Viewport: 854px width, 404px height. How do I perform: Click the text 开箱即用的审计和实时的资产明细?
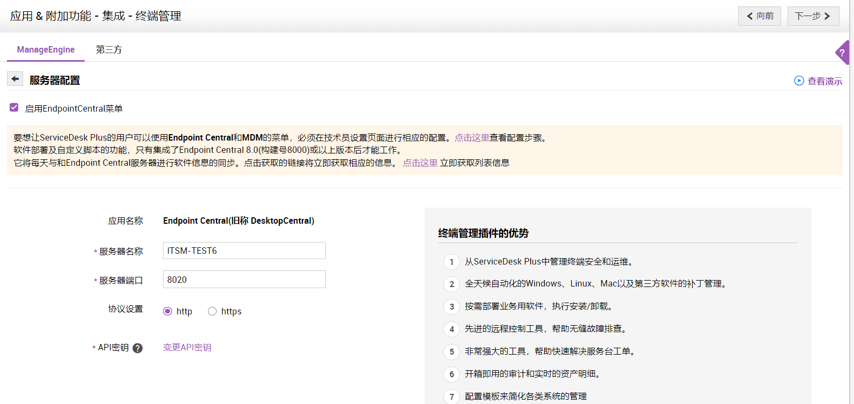point(532,374)
